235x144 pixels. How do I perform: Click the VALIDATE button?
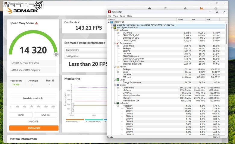[x=33, y=121]
